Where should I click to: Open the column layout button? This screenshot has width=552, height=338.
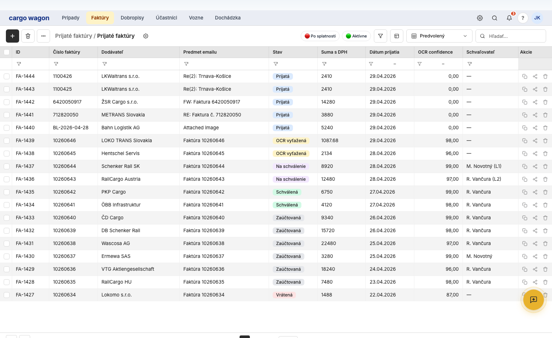[397, 36]
